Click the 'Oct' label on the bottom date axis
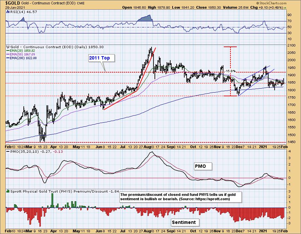This screenshot has width=301, height=234. click(x=193, y=231)
